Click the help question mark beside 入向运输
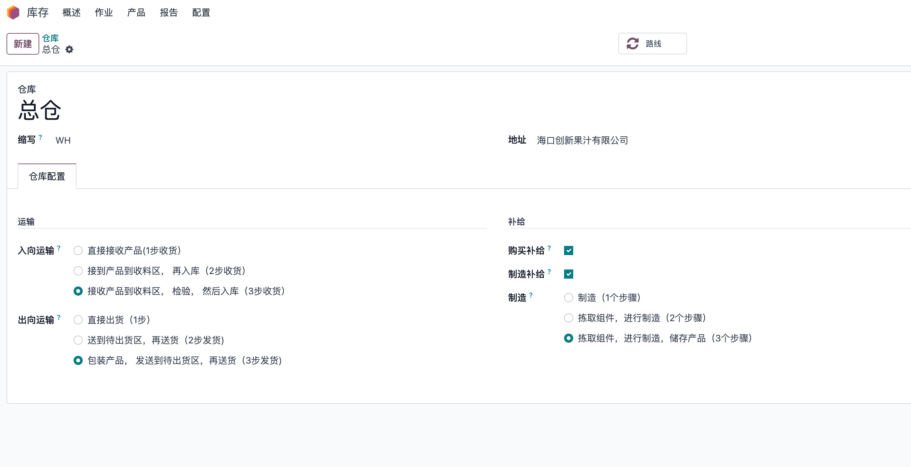Viewport: 911px width, 467px height. [x=59, y=248]
